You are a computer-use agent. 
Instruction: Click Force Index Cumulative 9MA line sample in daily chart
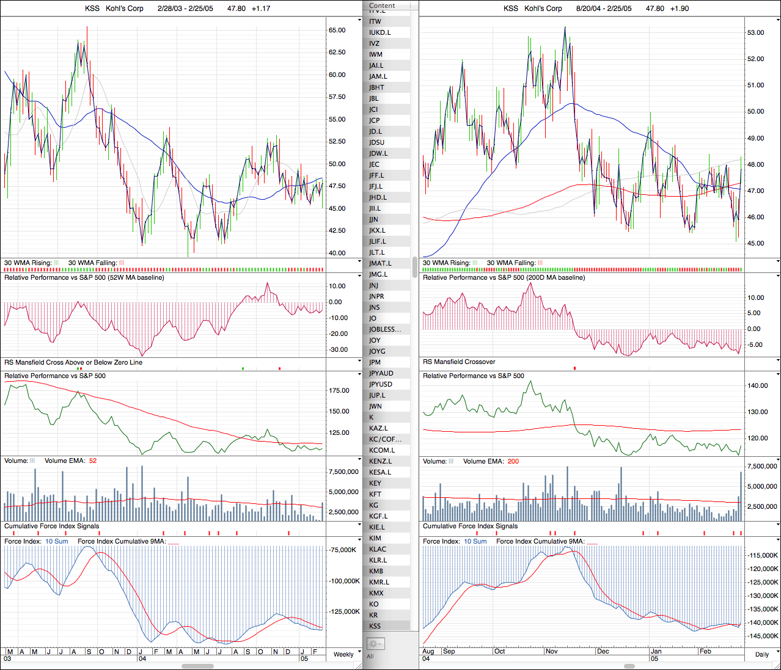pyautogui.click(x=592, y=542)
